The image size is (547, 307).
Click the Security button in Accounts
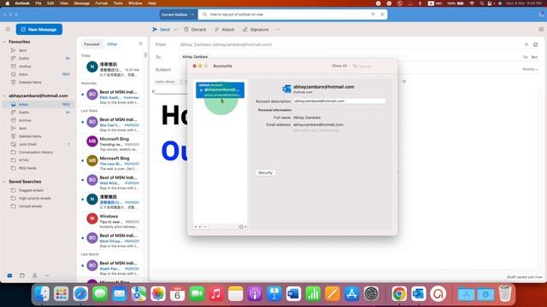(x=265, y=172)
